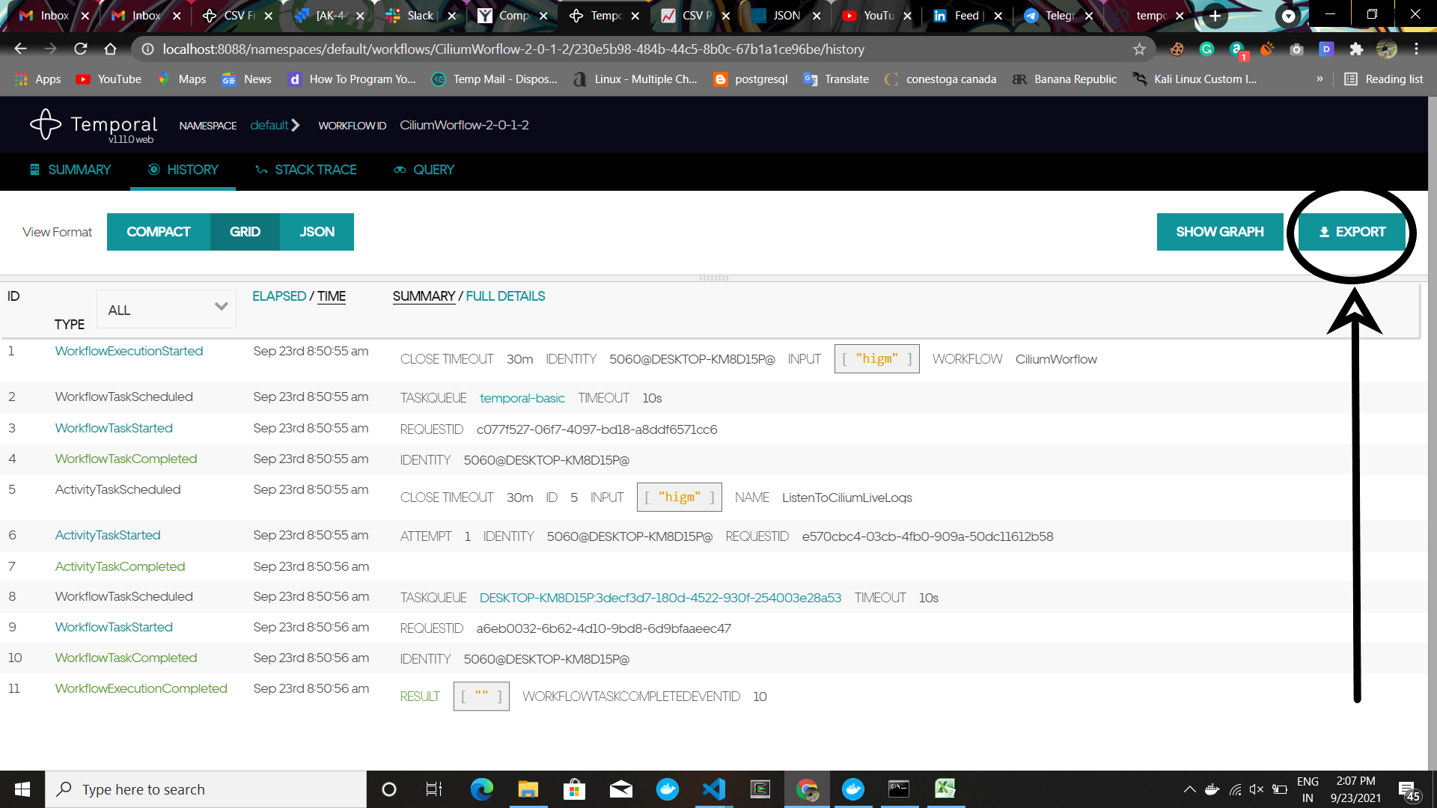Screen dimensions: 1437x808
Task: Open Grammarly extension icon
Action: [x=1206, y=49]
